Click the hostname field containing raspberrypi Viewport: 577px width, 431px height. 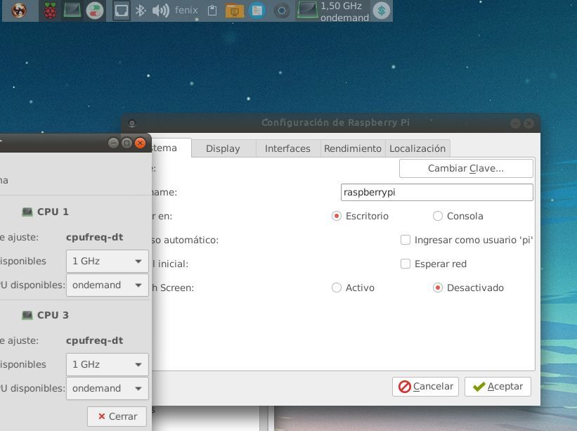[x=437, y=193]
